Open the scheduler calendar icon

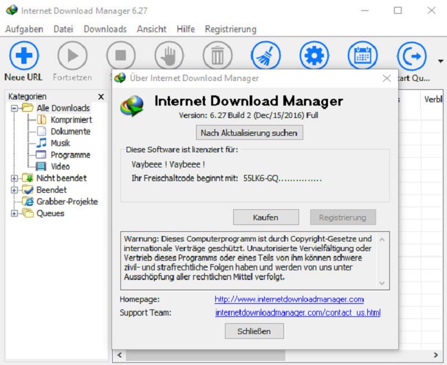tap(362, 56)
